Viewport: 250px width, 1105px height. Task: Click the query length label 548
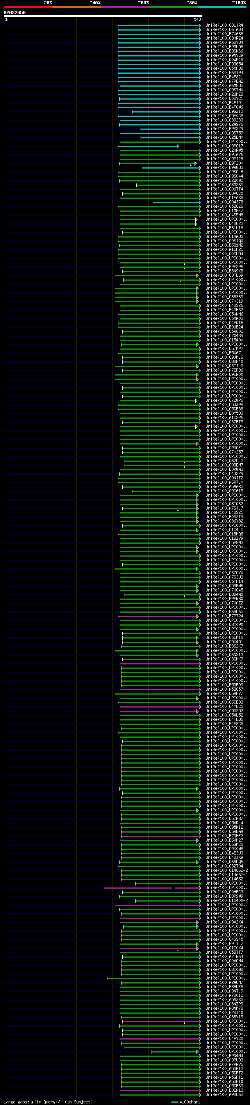pos(197,19)
